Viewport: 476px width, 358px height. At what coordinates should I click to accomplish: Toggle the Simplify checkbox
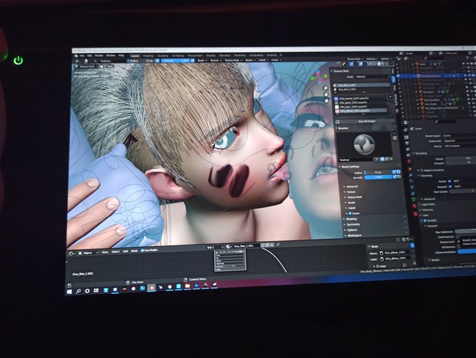coord(425,220)
